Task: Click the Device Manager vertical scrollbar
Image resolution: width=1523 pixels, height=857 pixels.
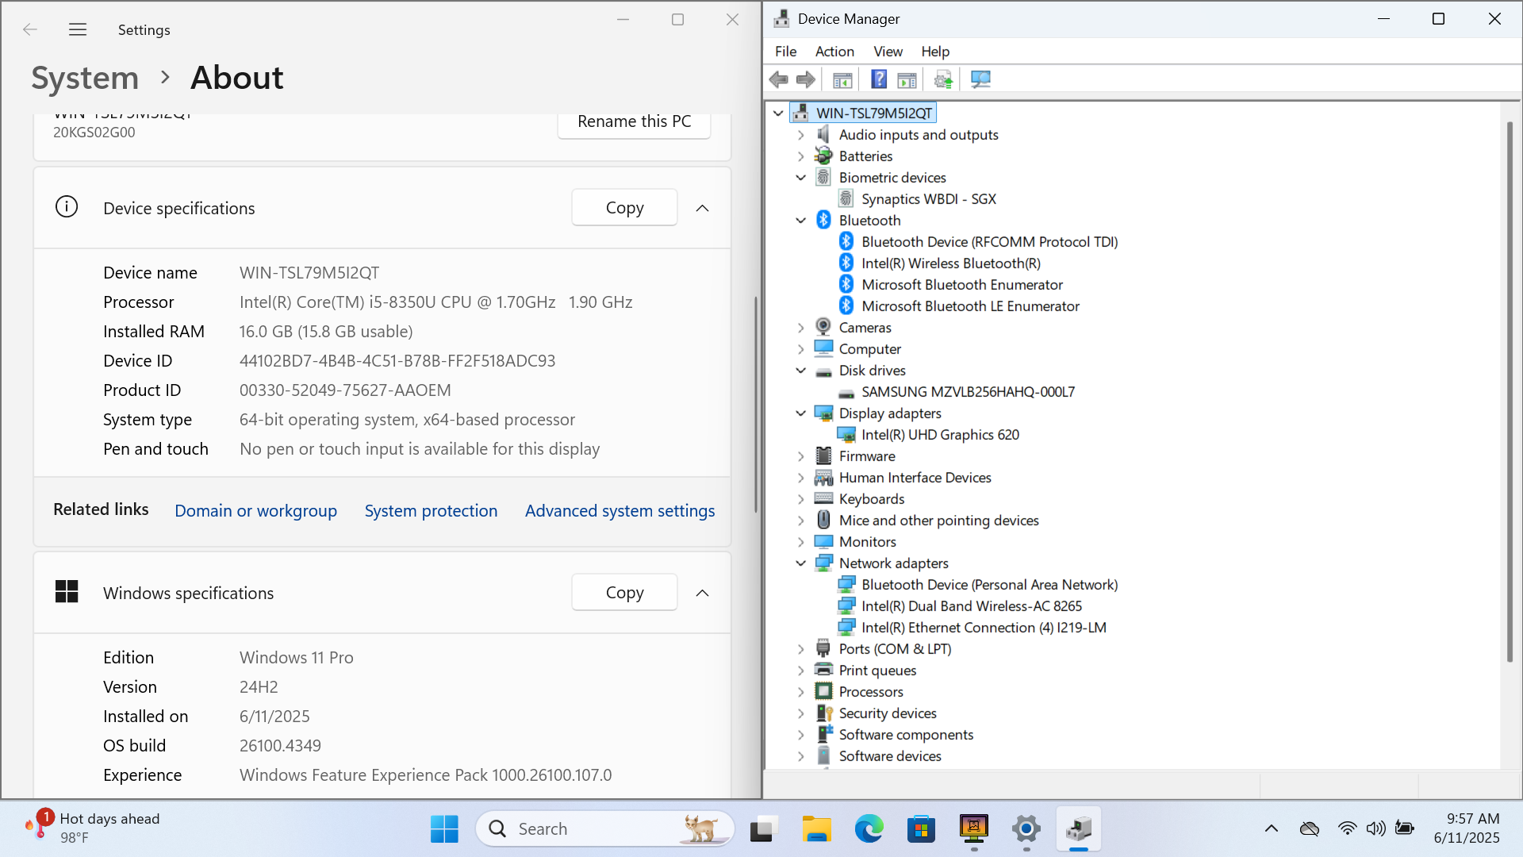Action: pyautogui.click(x=1510, y=393)
